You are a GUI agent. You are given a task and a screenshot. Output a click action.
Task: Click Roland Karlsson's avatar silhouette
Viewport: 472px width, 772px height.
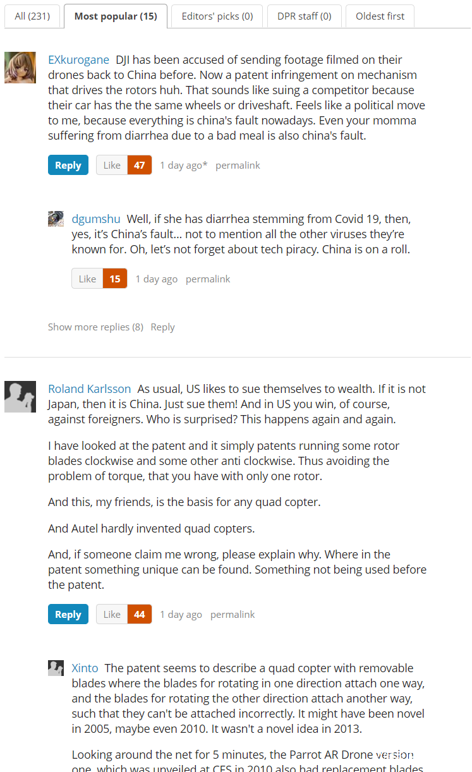point(20,397)
